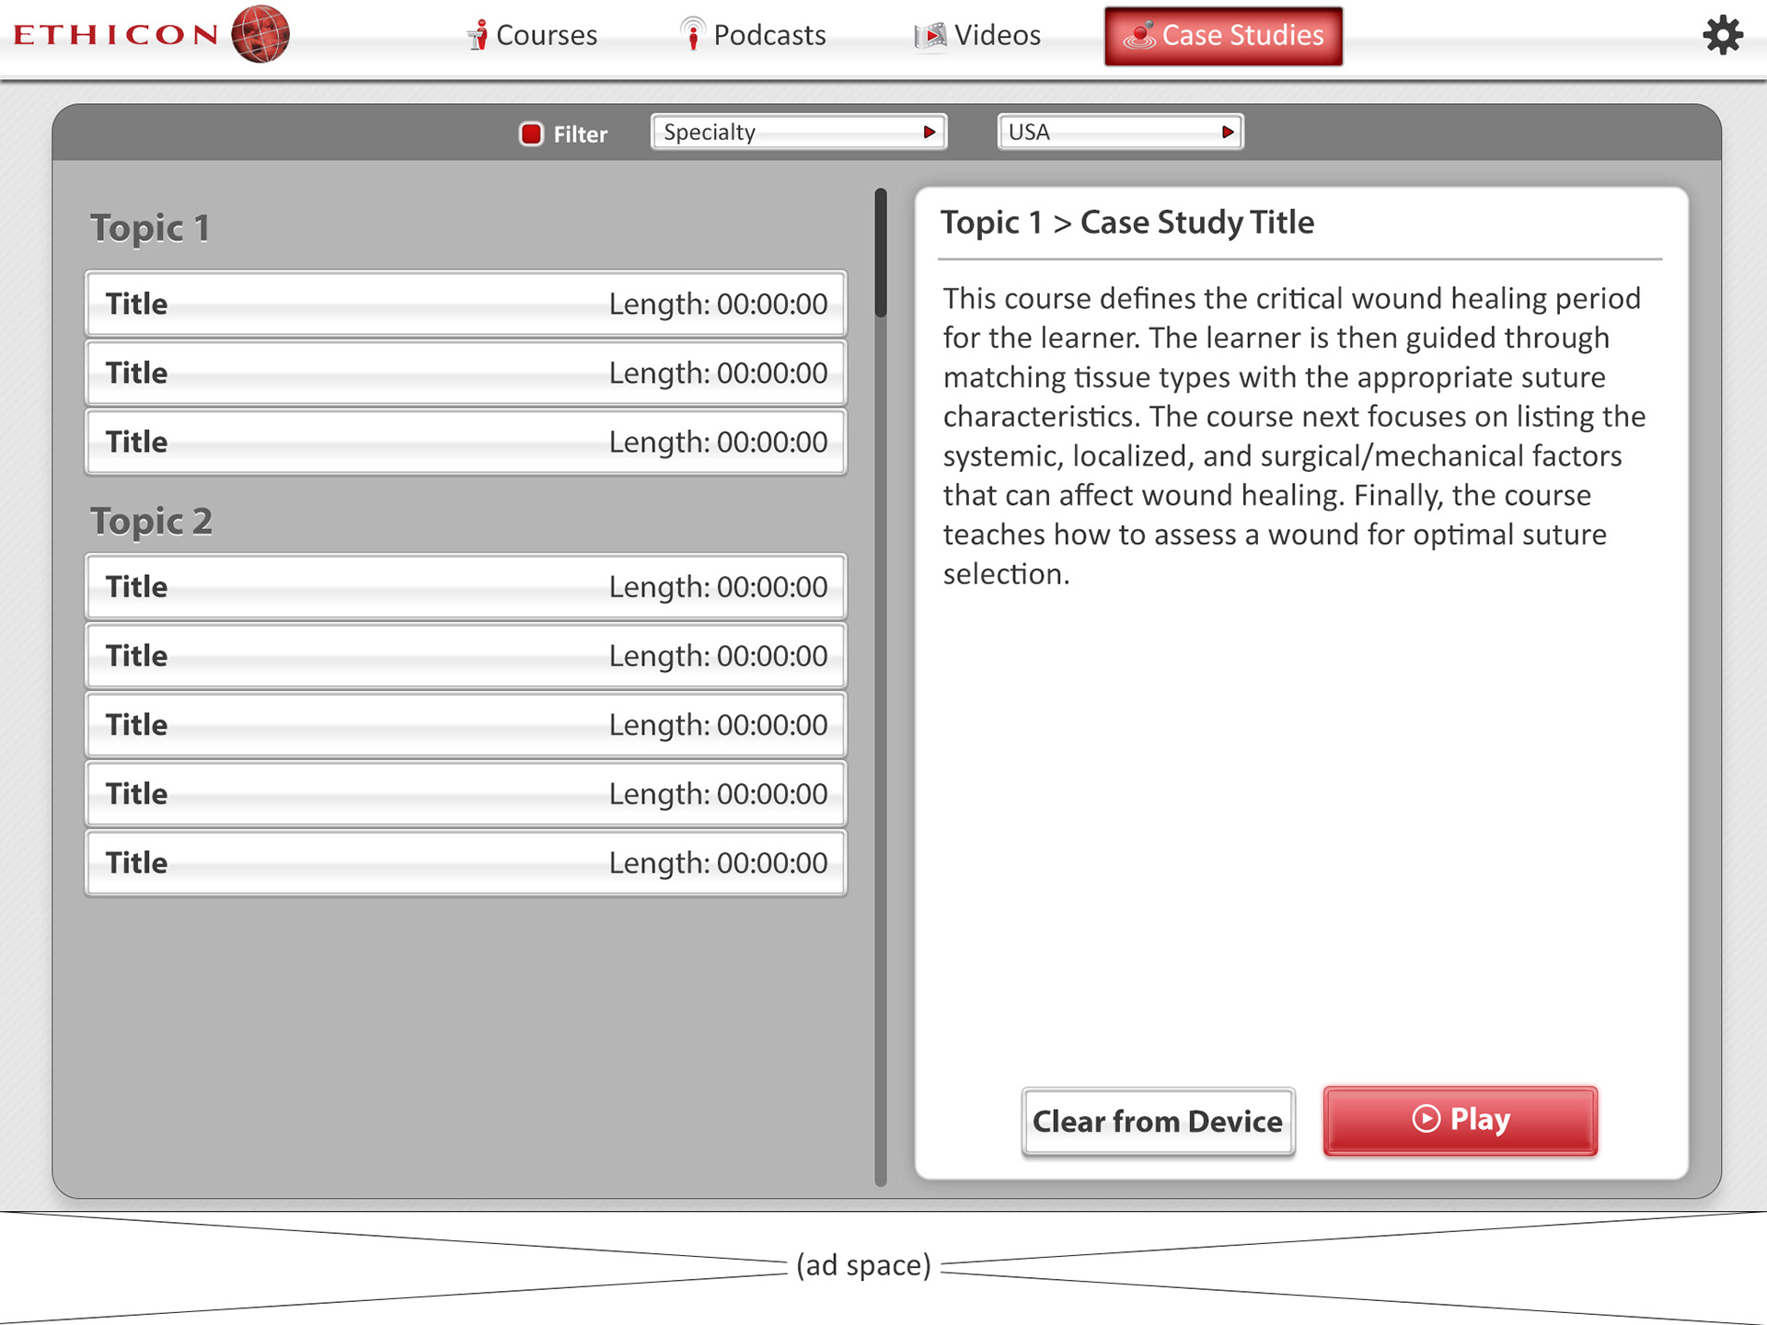1767x1325 pixels.
Task: Click the Podcasts antenna icon
Action: click(x=692, y=34)
